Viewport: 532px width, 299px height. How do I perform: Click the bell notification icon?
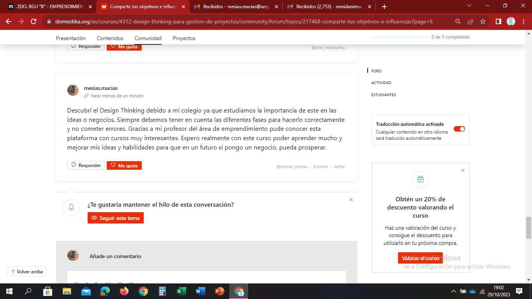point(71,207)
